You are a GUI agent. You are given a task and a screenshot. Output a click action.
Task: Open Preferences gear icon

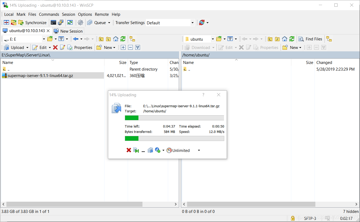pyautogui.click(x=80, y=23)
